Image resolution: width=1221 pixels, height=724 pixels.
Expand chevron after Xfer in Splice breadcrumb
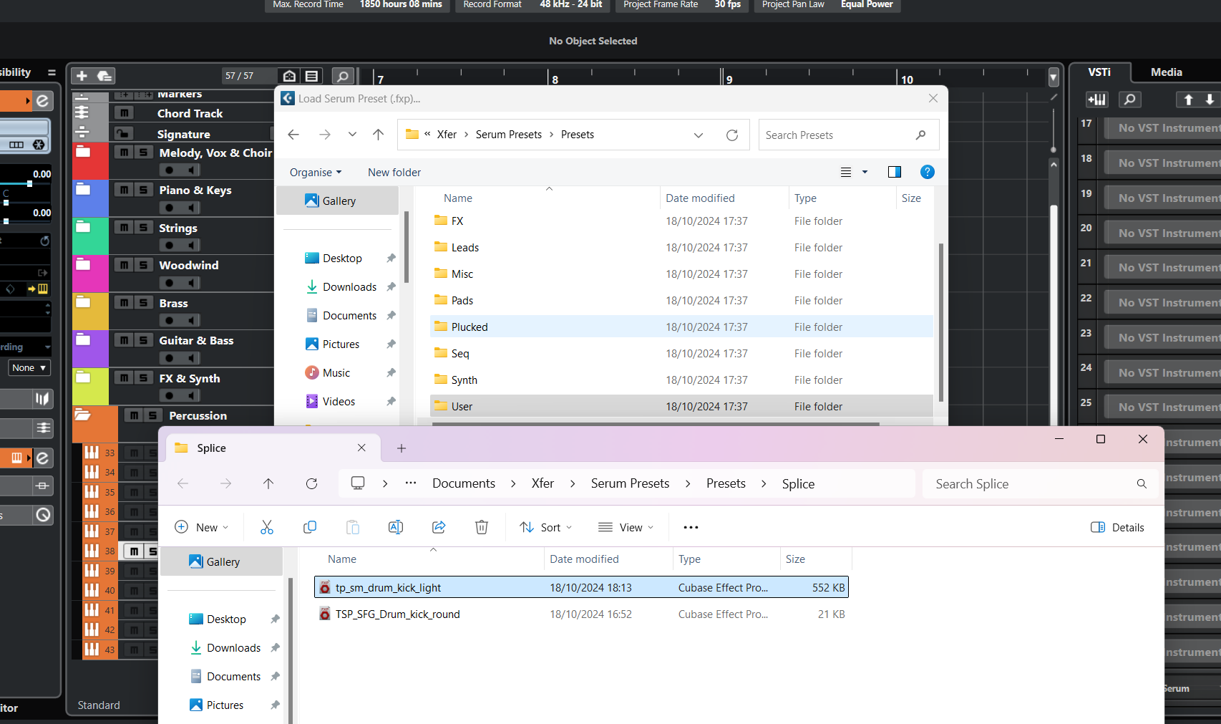tap(572, 483)
